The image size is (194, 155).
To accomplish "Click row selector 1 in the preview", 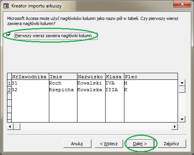I will point(9,83).
